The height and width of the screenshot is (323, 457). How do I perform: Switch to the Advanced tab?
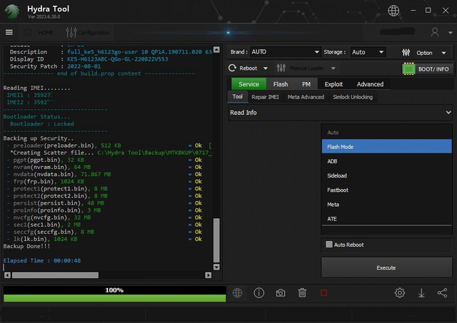point(370,84)
